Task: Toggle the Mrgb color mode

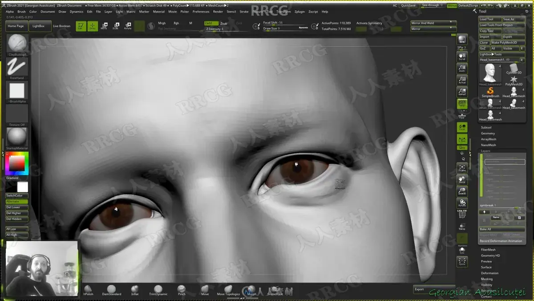Action: point(162,23)
